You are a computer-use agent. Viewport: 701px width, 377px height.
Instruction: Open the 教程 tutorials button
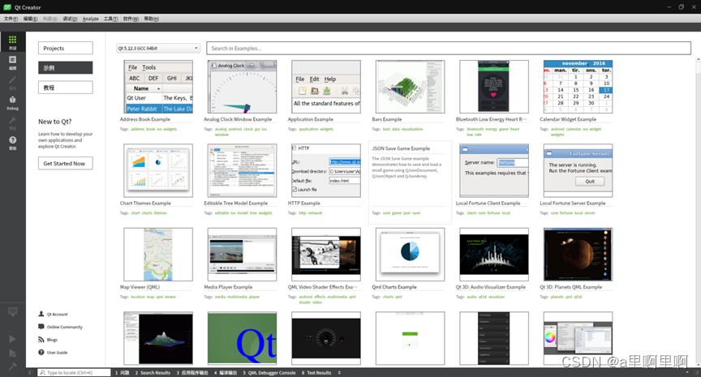[x=65, y=88]
